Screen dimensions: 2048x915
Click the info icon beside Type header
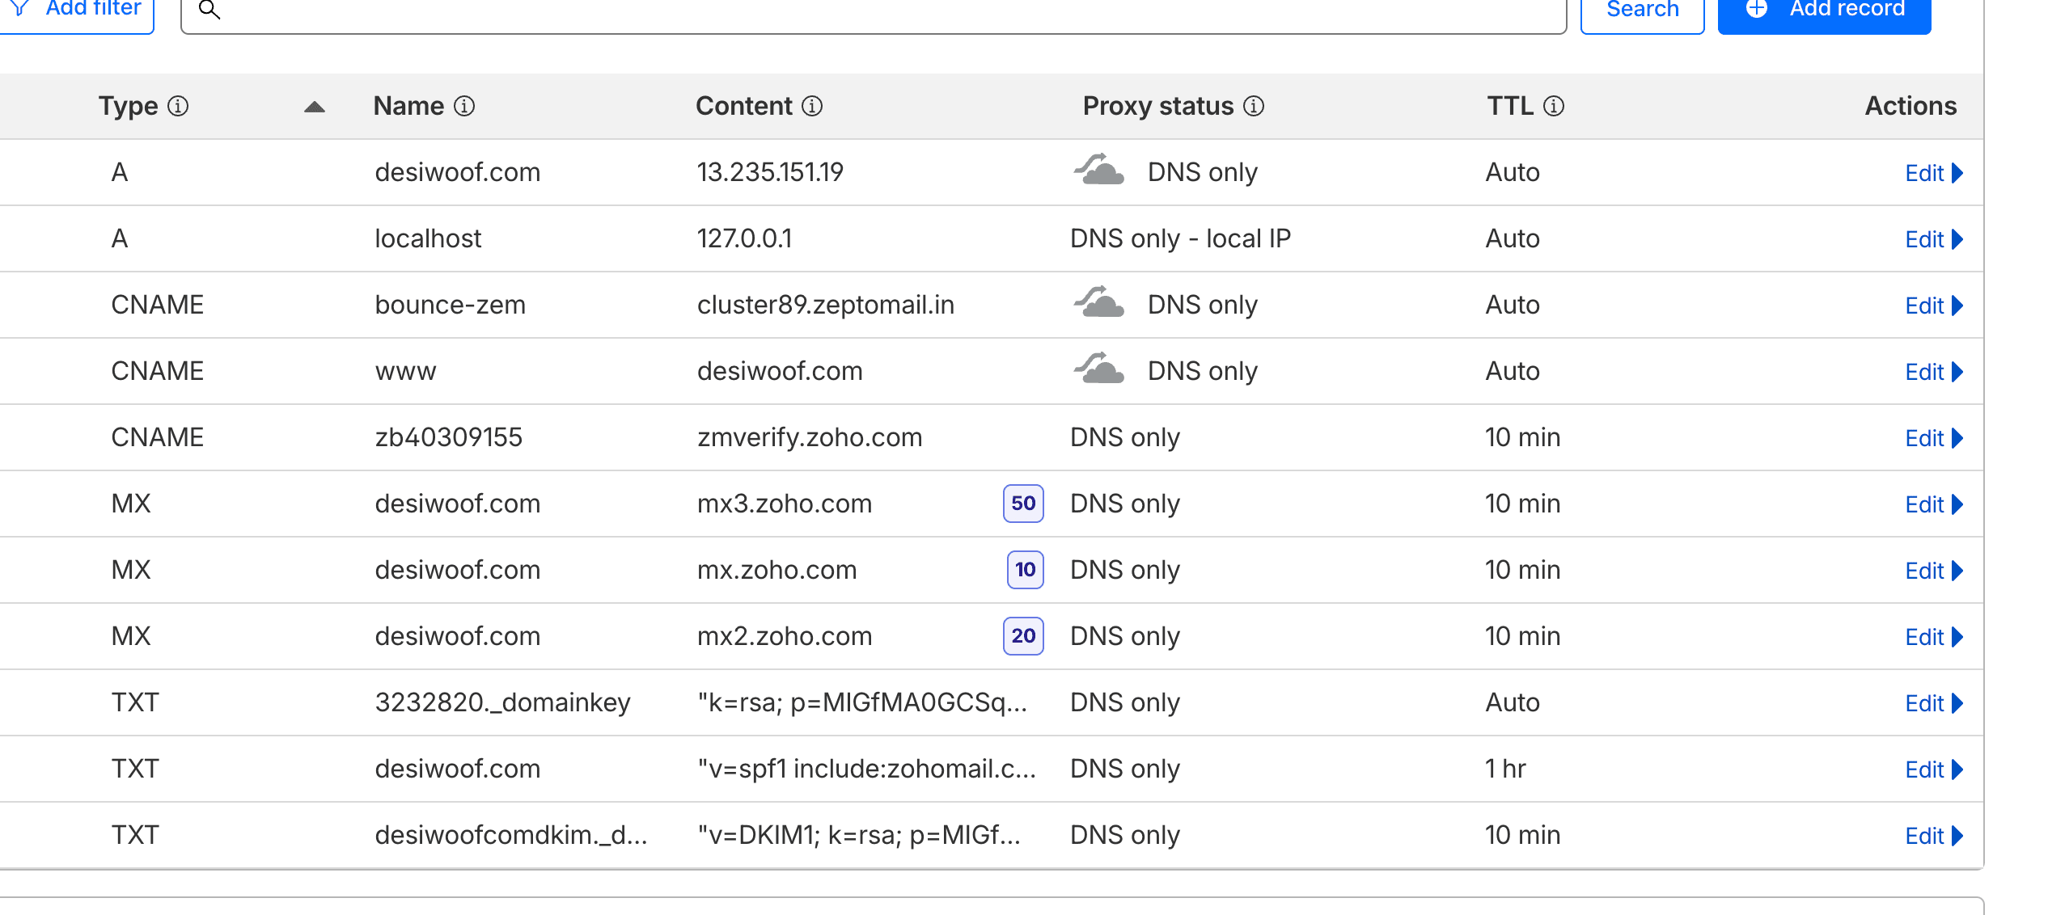coord(178,106)
